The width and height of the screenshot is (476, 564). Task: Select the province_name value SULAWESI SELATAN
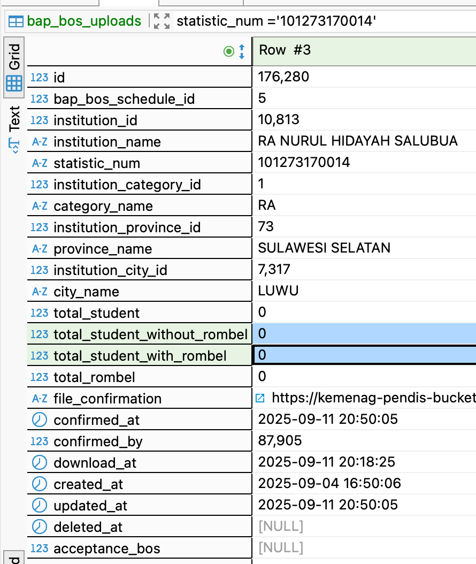324,248
